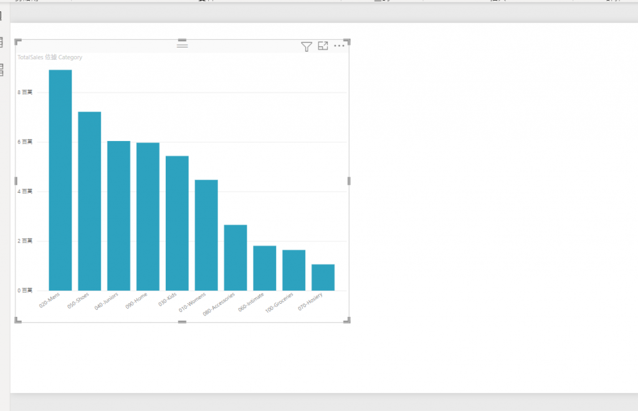The height and width of the screenshot is (411, 638).
Task: Click the 040-Juniors axis label
Action: (106, 301)
